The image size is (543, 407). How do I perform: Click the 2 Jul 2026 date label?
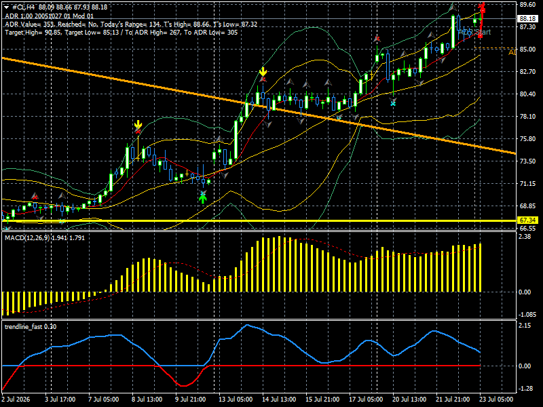coord(16,399)
